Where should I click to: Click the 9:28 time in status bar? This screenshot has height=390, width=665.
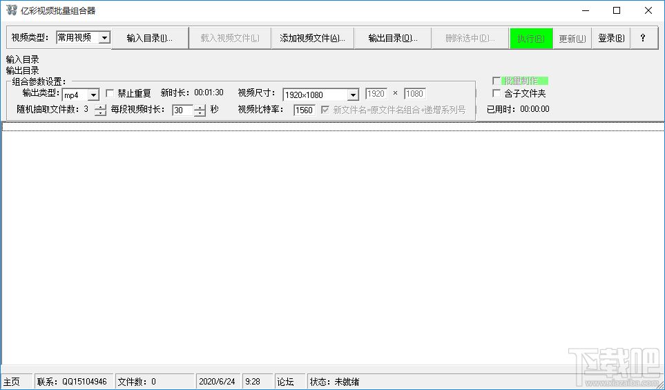(253, 382)
